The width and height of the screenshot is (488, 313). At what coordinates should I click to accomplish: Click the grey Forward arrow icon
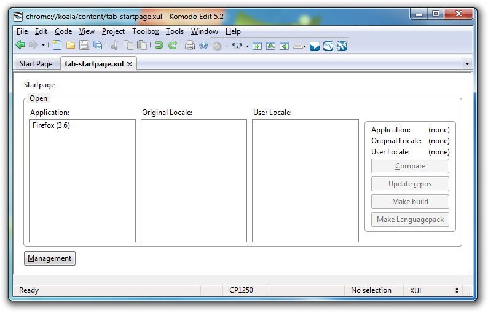pyautogui.click(x=33, y=45)
